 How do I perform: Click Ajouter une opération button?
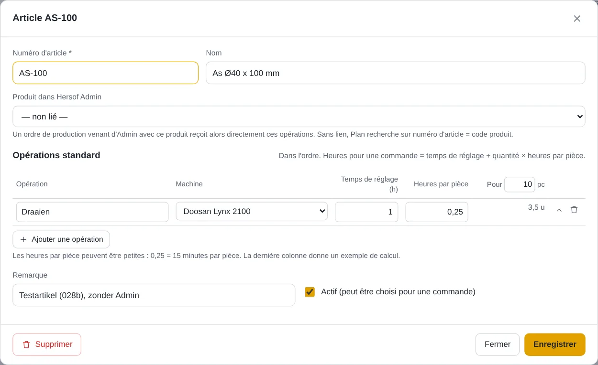click(61, 239)
